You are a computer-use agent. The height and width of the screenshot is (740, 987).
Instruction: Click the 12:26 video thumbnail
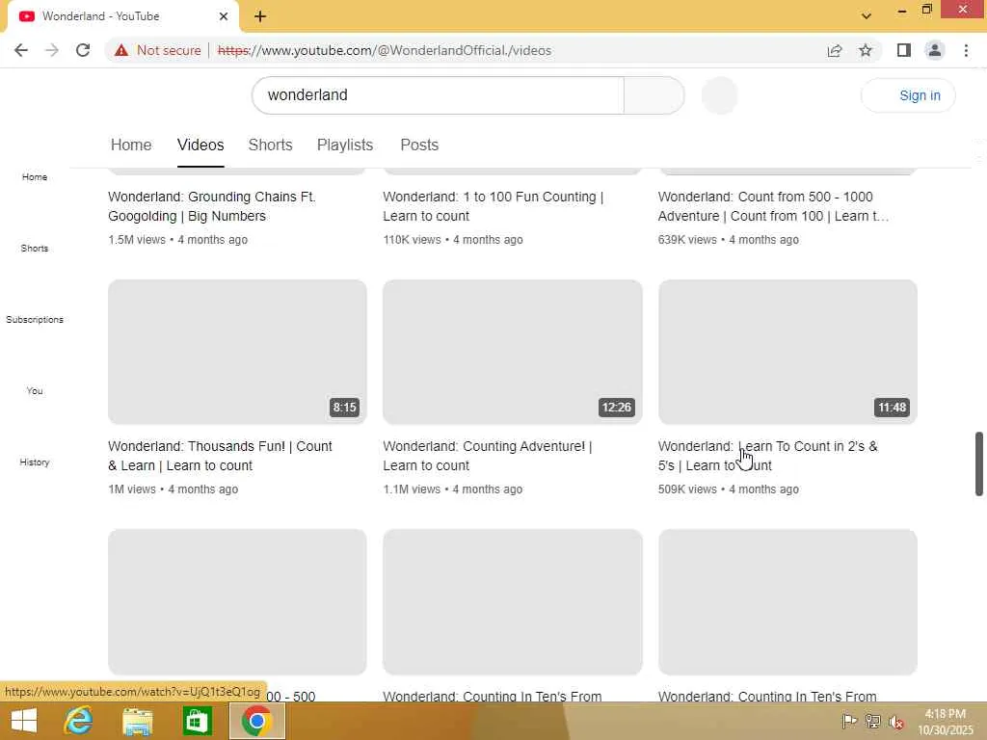click(513, 352)
